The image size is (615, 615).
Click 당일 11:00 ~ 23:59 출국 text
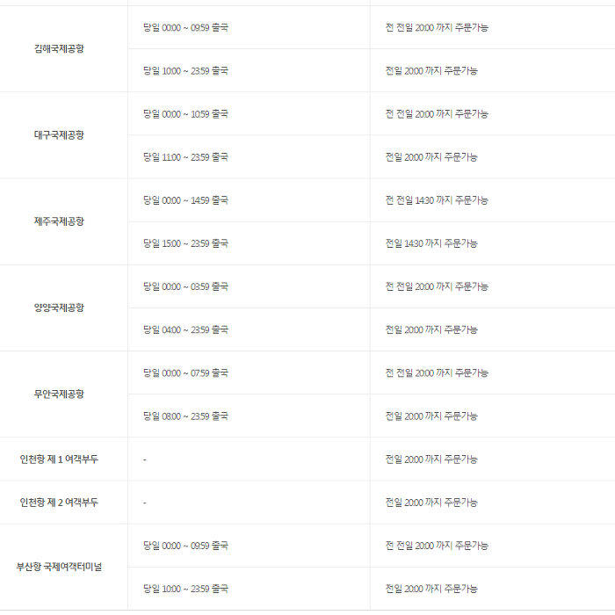185,157
